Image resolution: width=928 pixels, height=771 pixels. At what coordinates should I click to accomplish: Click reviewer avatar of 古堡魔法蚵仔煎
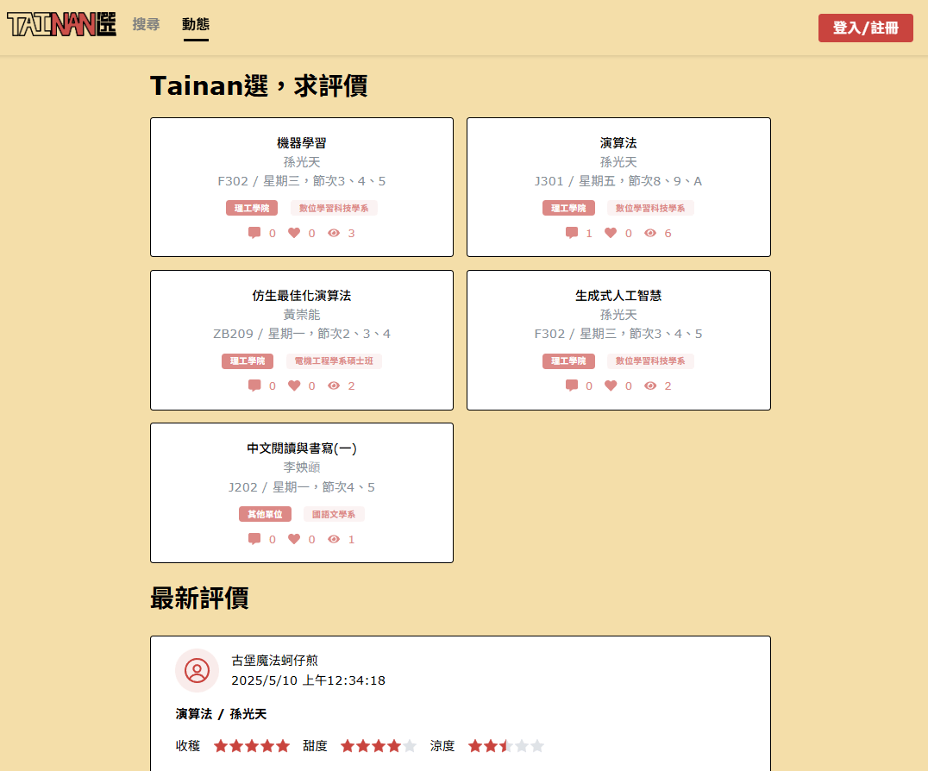pyautogui.click(x=198, y=670)
